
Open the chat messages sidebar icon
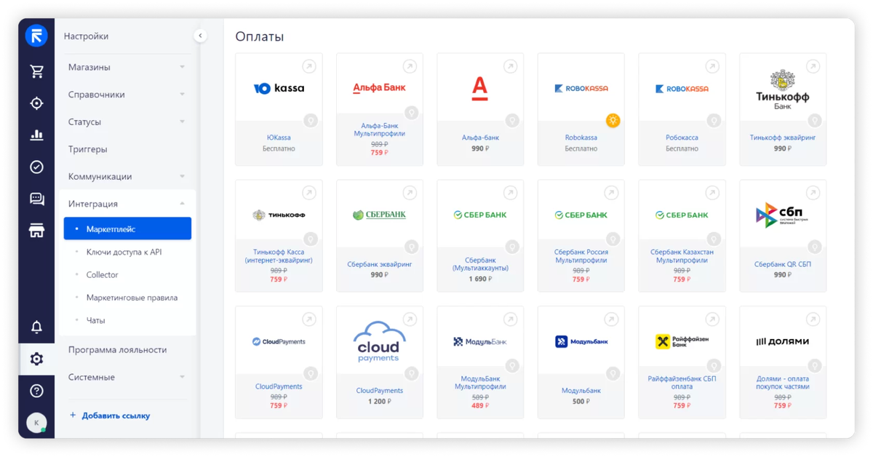[x=36, y=199]
